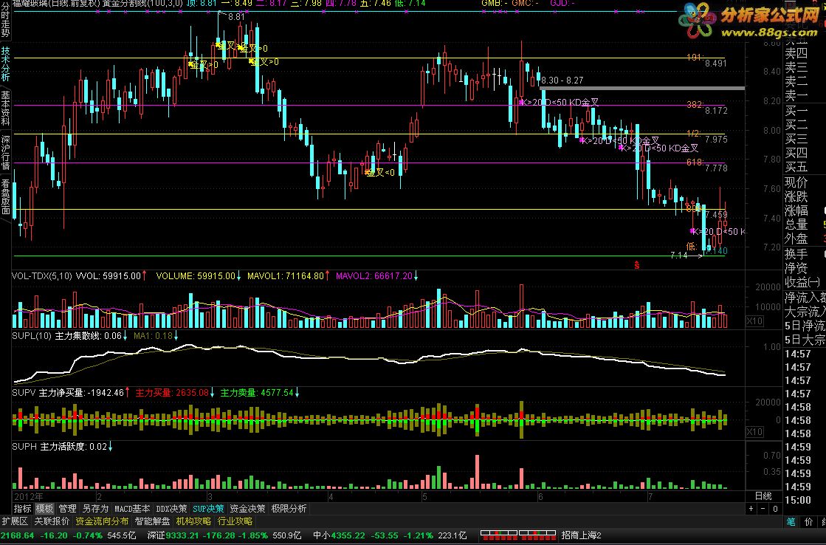Click the 买一 row in order book
826x545 pixels.
pos(796,111)
